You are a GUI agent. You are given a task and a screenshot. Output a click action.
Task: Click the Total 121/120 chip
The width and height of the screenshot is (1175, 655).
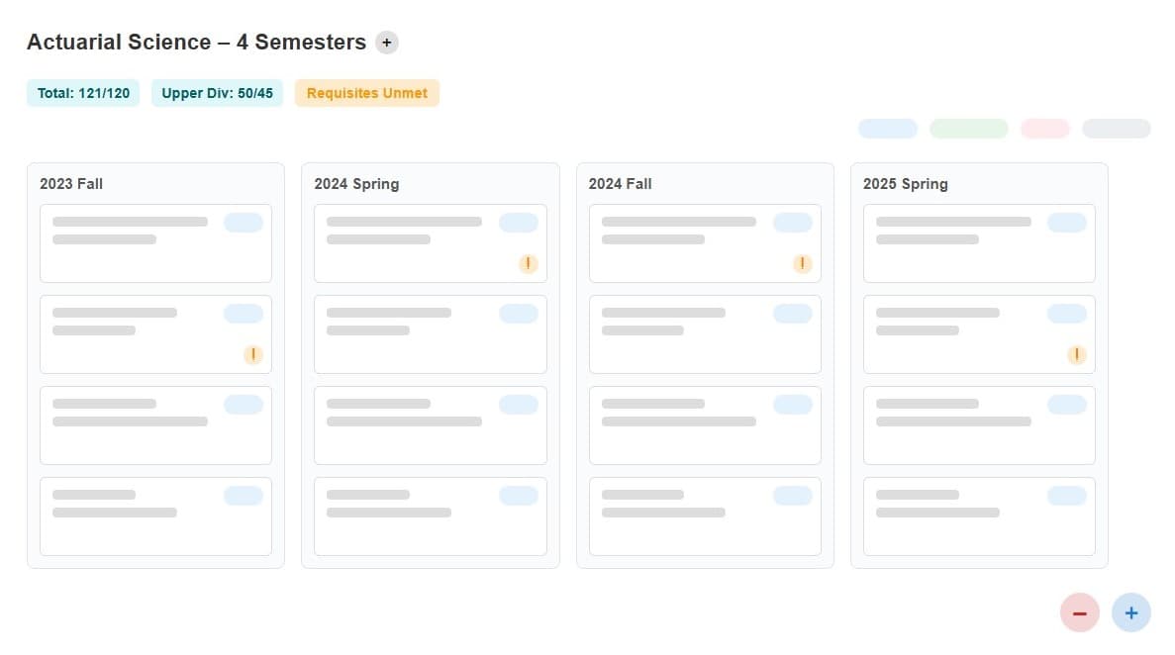tap(82, 92)
